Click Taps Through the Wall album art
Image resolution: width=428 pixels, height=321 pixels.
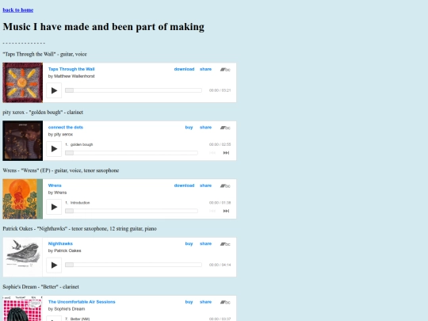[x=23, y=82]
